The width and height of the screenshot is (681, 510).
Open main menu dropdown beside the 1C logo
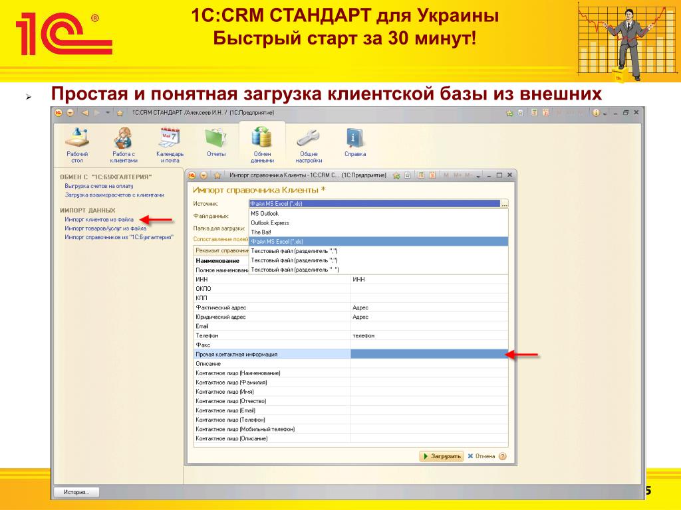[70, 113]
